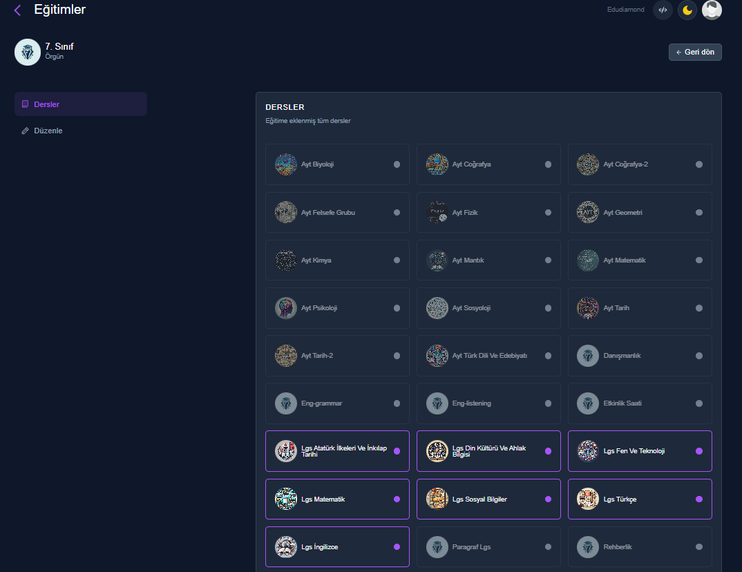Enable the Ayt Biyoloji status dot
742x572 pixels.
(397, 164)
